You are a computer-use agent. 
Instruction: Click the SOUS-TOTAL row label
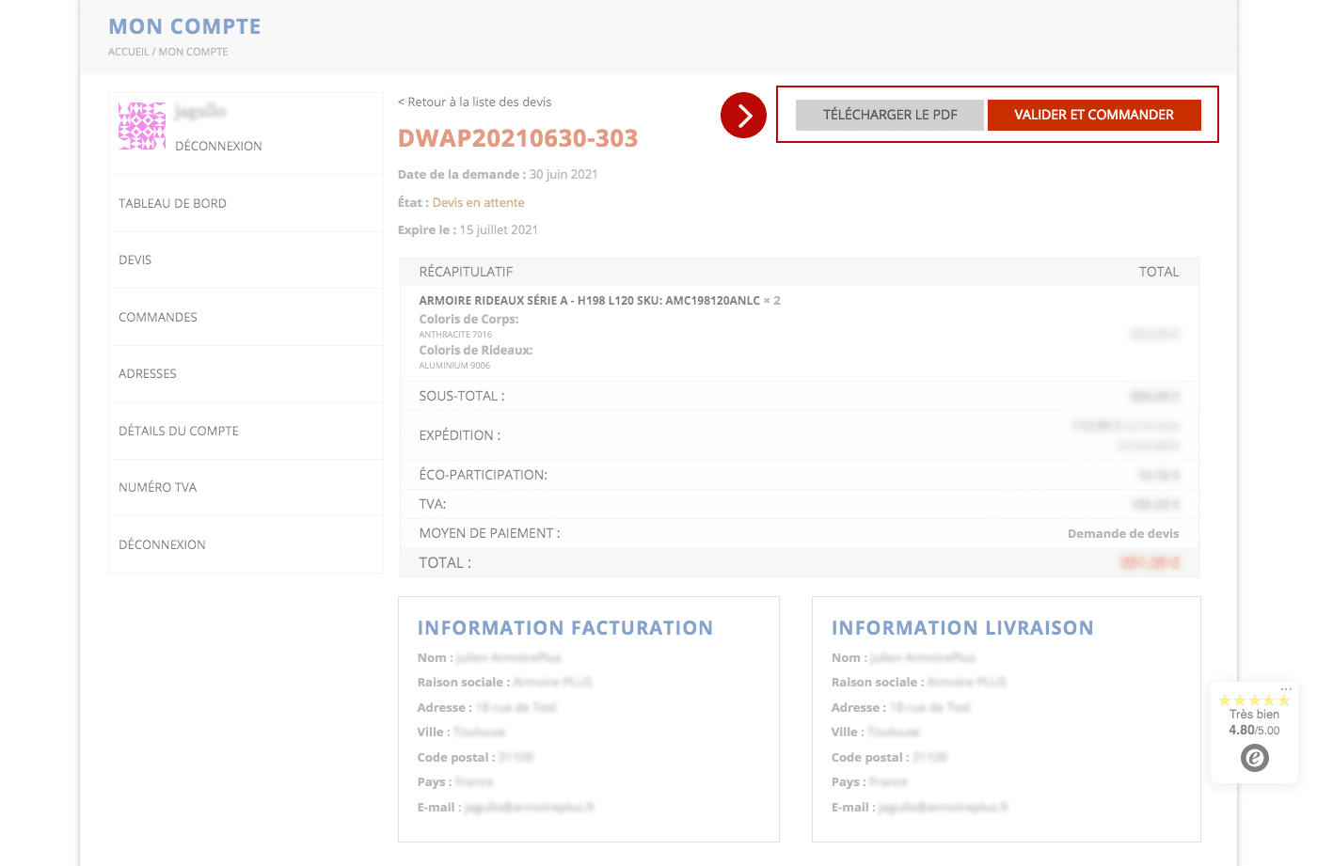[x=462, y=396]
